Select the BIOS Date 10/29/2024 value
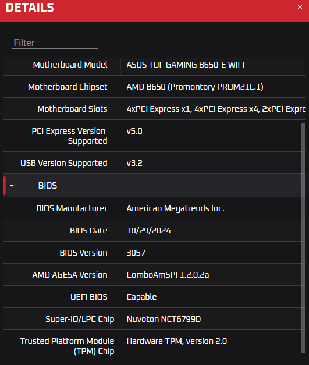The height and width of the screenshot is (365, 309). [148, 231]
